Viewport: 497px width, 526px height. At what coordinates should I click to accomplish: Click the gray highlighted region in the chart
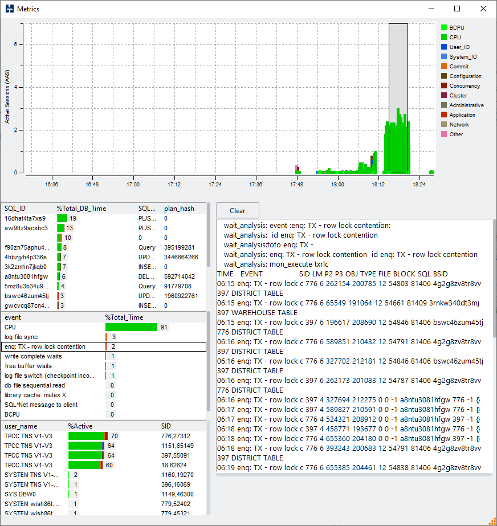pyautogui.click(x=398, y=68)
